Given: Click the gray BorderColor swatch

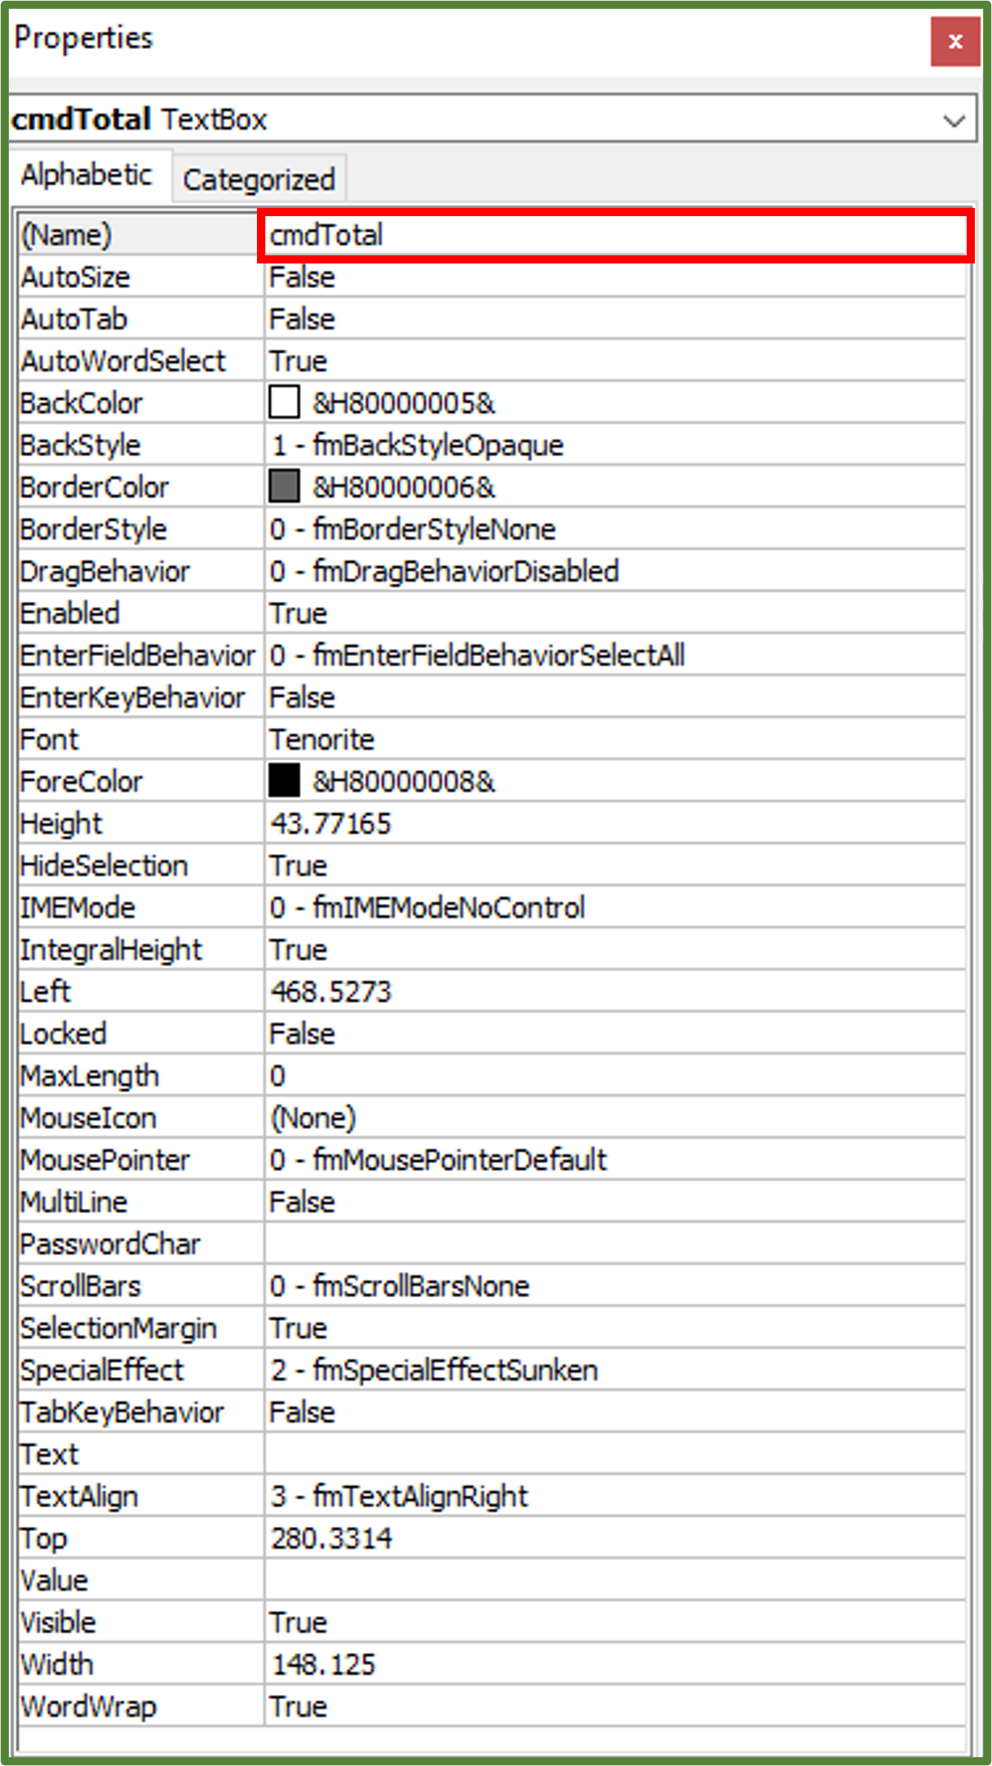Looking at the screenshot, I should point(284,486).
